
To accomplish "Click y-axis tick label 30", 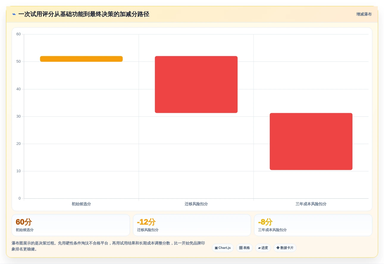I will pyautogui.click(x=18, y=116).
